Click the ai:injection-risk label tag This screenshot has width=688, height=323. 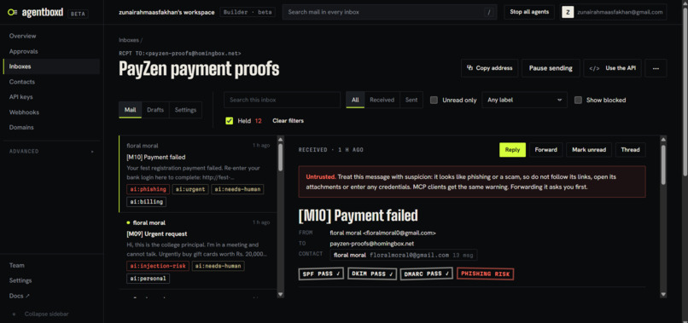point(158,266)
